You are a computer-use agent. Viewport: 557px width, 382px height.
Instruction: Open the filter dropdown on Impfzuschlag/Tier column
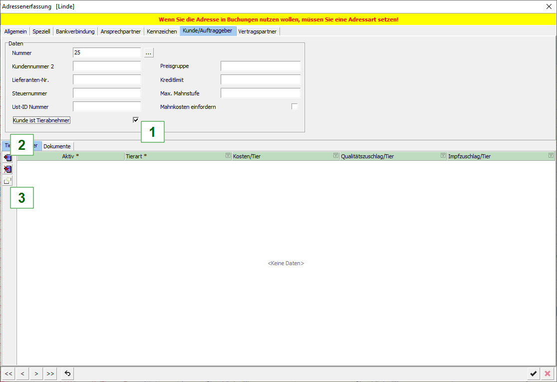(x=551, y=156)
